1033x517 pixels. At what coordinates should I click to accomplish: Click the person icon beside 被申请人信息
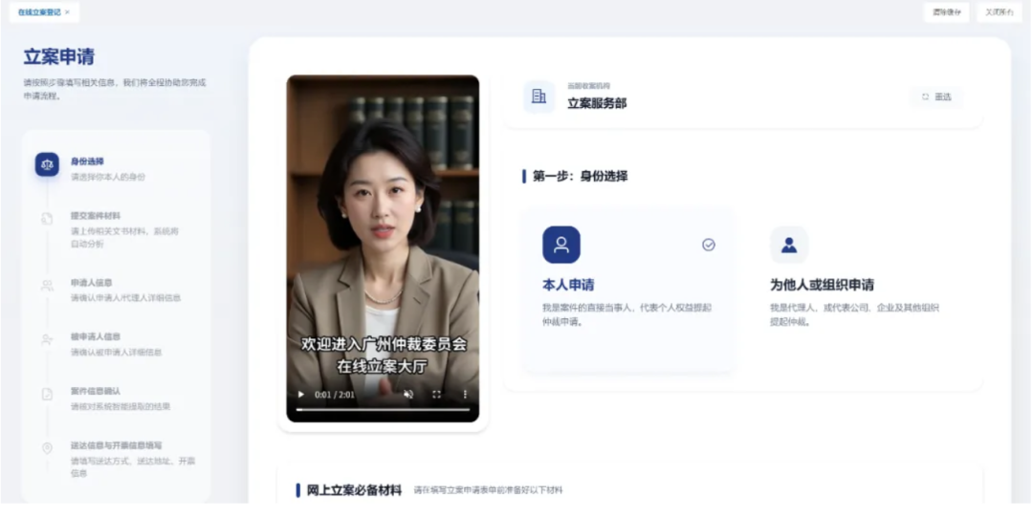(x=47, y=339)
